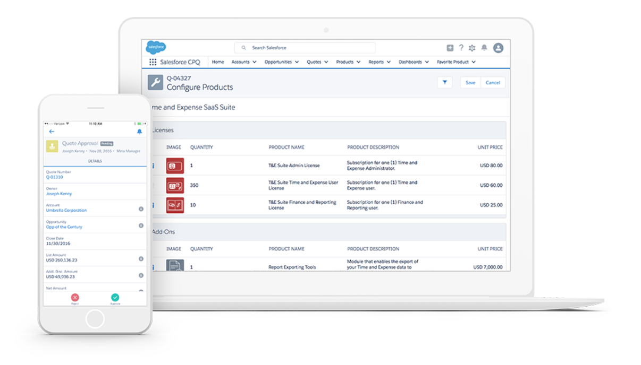Viewport: 641px width, 365px height.
Task: Click info icon beside Admin License row
Action: [153, 166]
